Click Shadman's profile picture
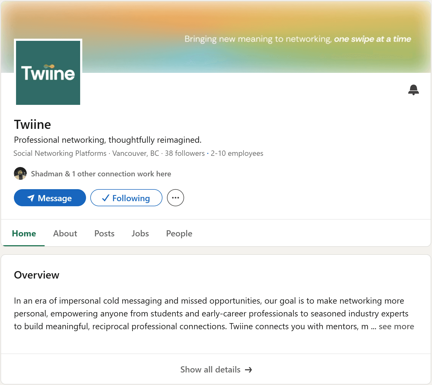This screenshot has height=385, width=432. 20,173
